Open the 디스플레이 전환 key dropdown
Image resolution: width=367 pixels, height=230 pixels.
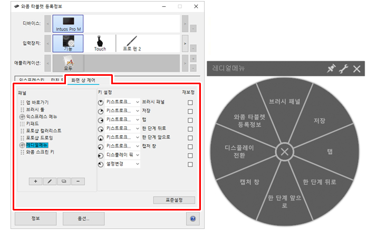click(122, 155)
